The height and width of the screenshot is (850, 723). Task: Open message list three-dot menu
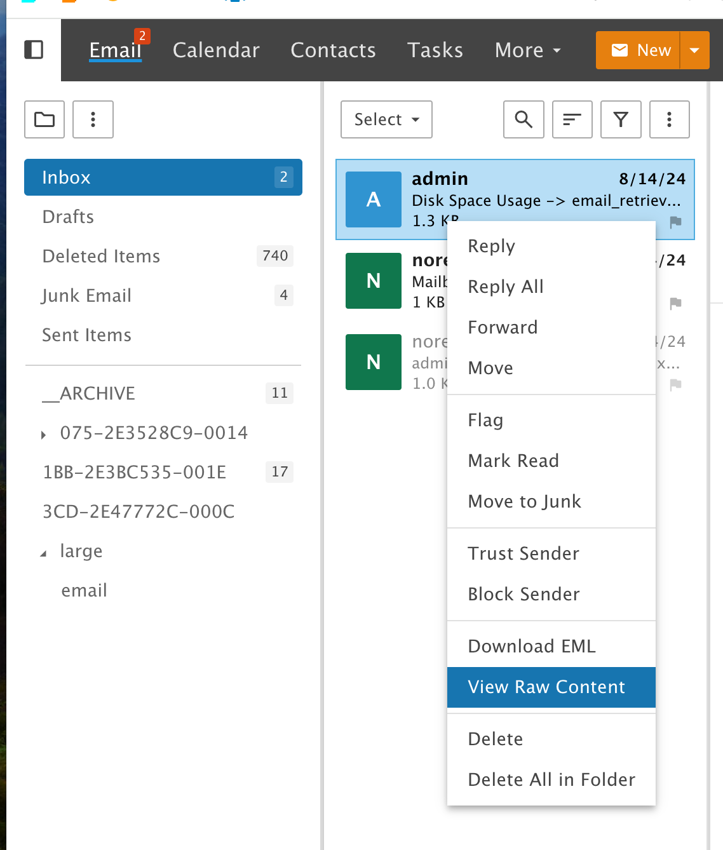669,119
